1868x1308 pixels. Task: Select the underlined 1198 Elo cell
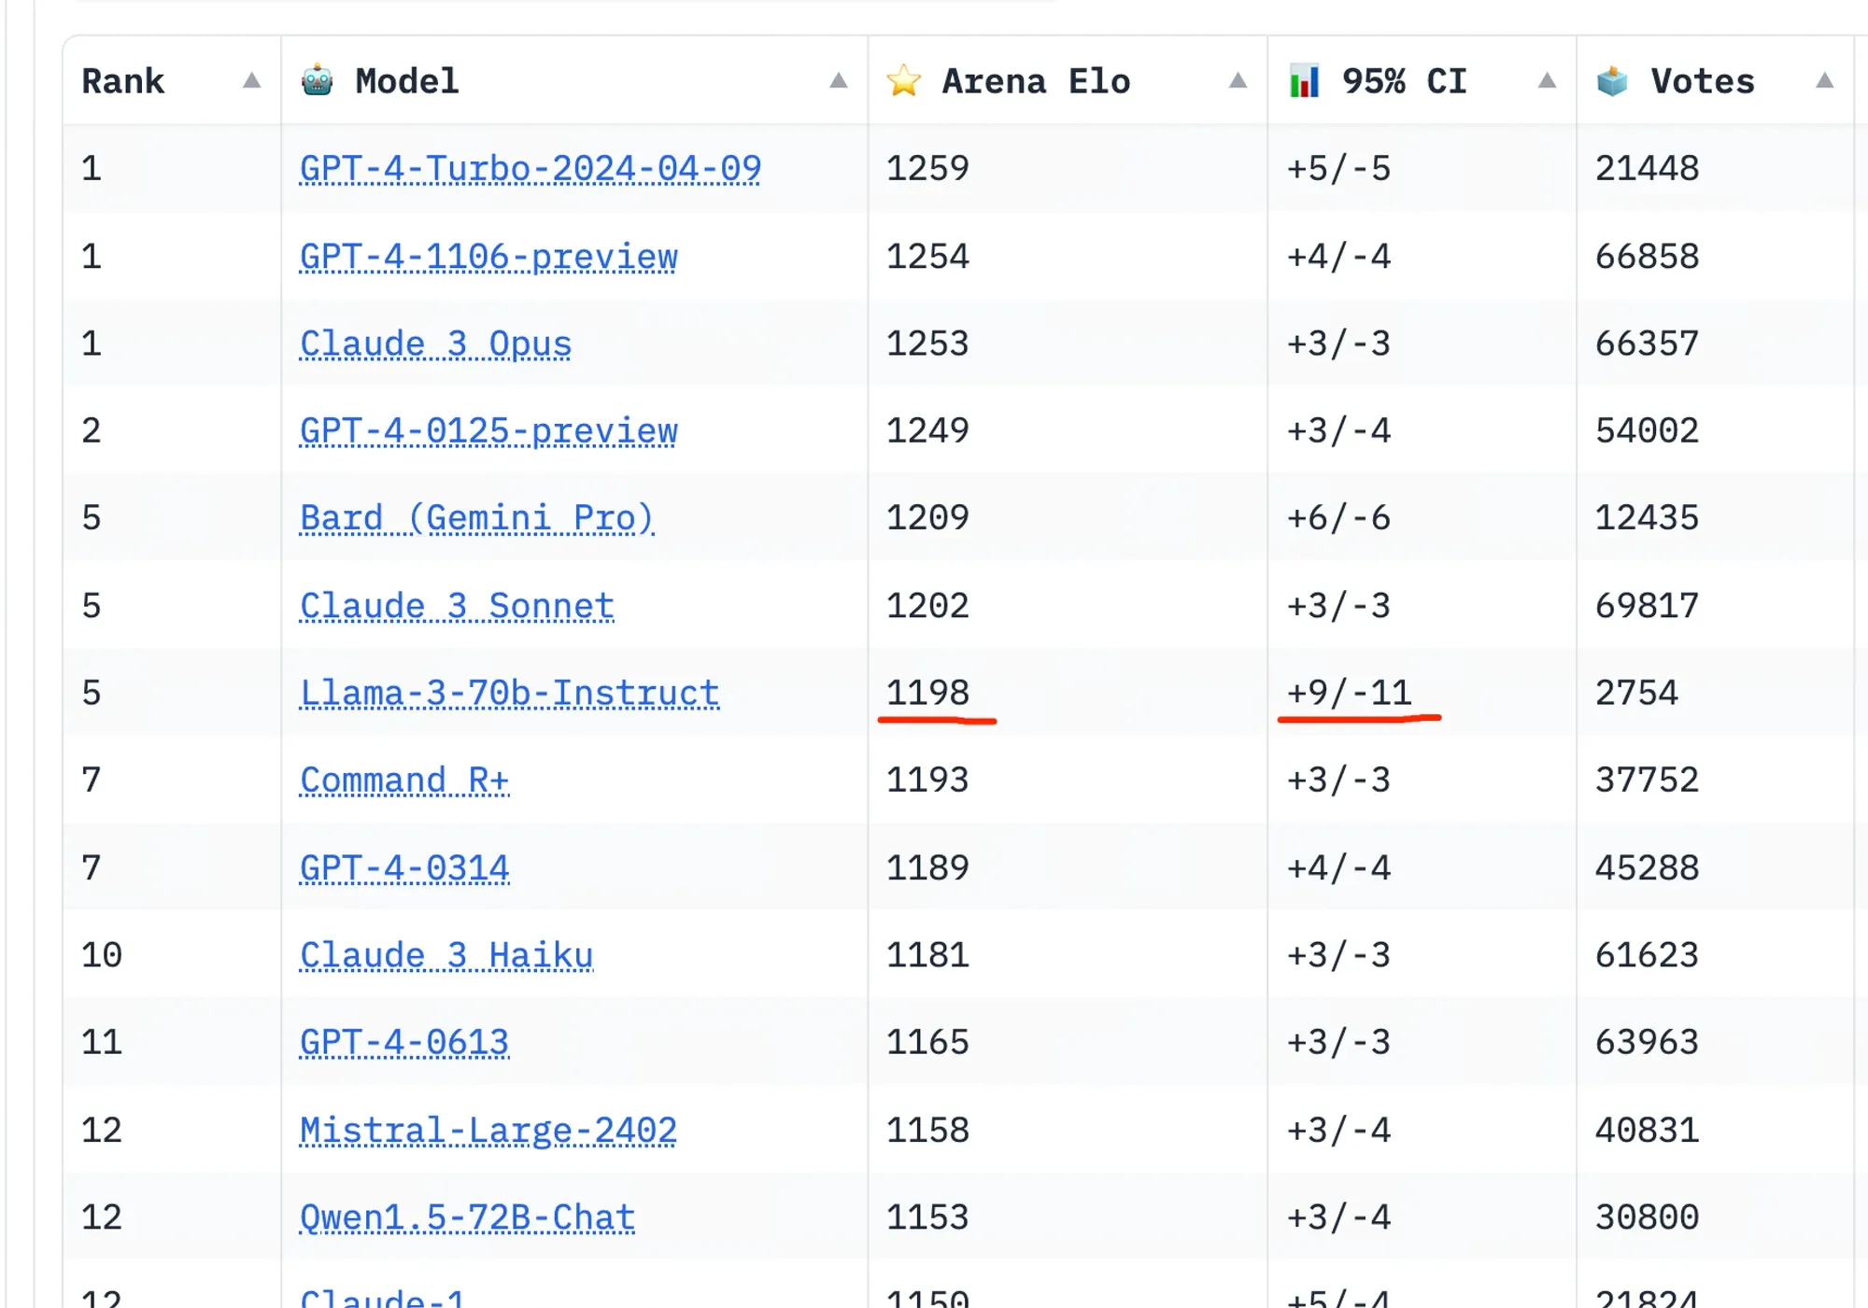click(927, 693)
